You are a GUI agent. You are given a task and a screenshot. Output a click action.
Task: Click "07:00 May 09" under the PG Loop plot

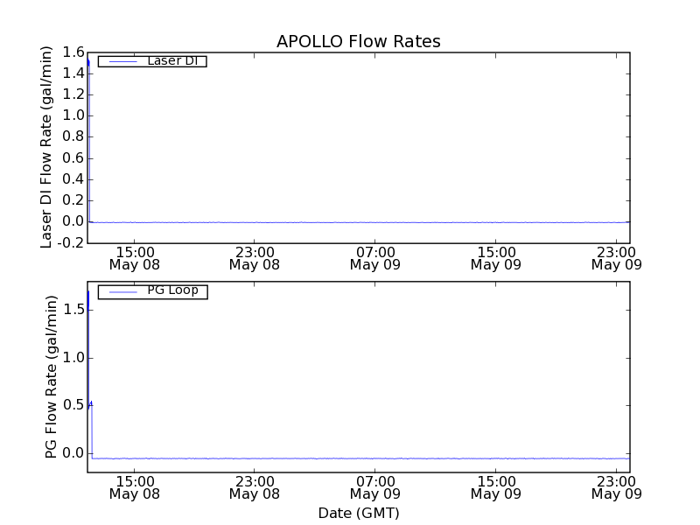click(375, 488)
